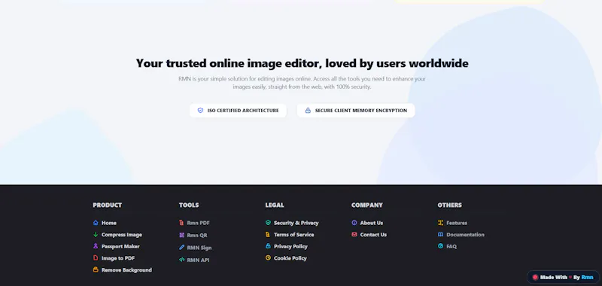Click the SECURE CLIENT MEMORY ENCRYPTION badge
Viewport: 602px width, 286px height.
(x=356, y=111)
